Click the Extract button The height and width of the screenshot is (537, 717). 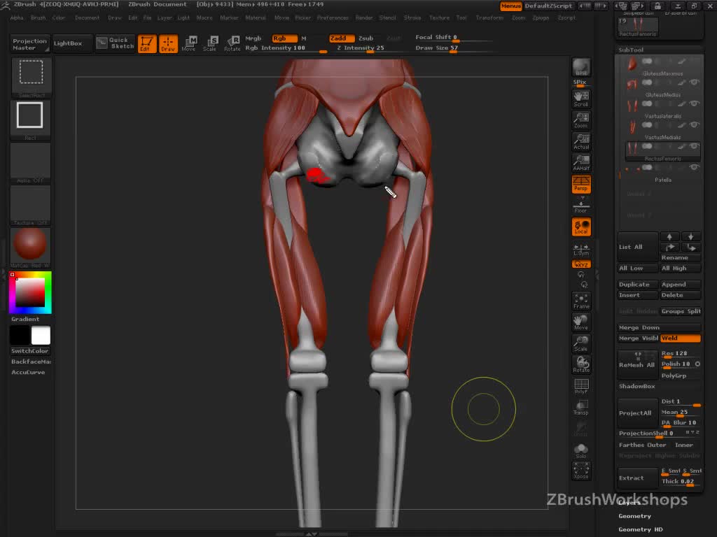[638, 478]
